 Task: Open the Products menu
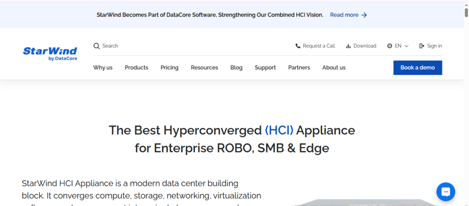(x=136, y=68)
